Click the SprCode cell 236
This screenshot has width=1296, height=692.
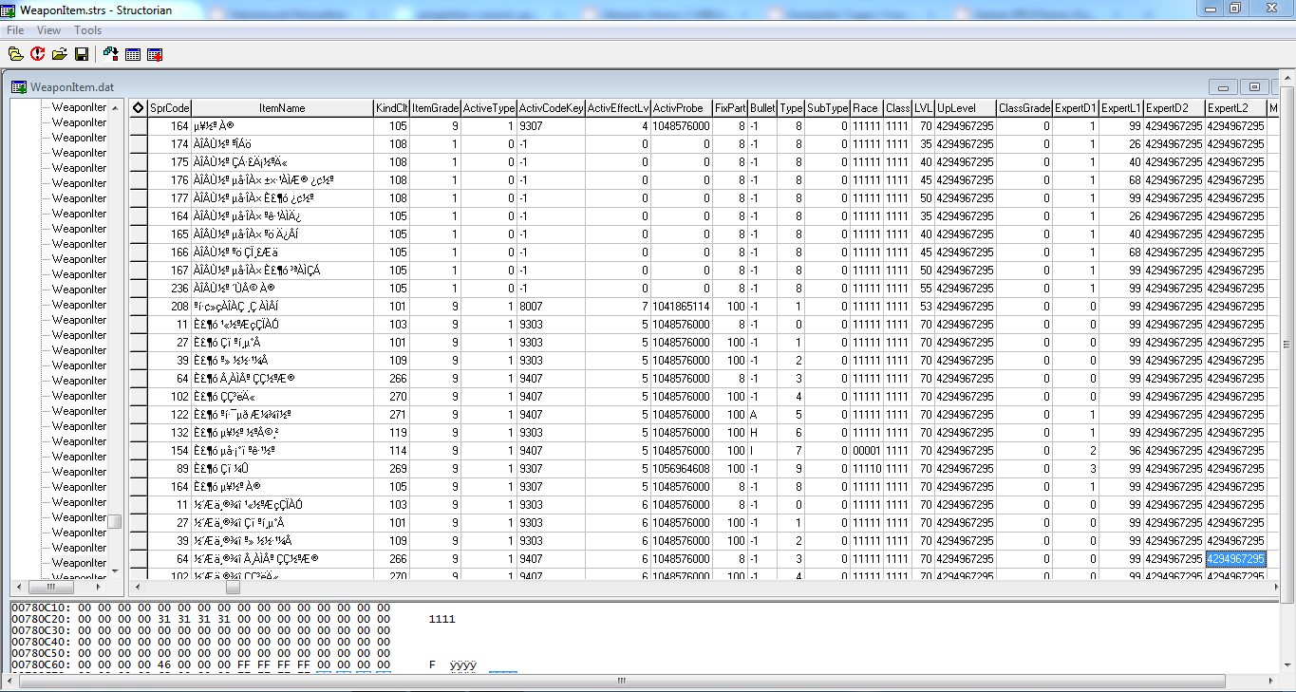170,289
